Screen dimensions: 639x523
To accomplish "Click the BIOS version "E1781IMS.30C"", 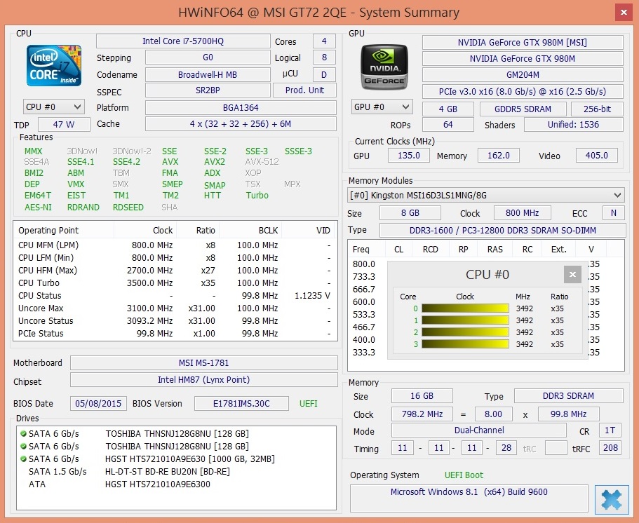I will 241,404.
